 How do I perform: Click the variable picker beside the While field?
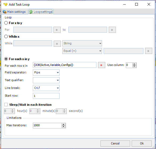point(57,44)
